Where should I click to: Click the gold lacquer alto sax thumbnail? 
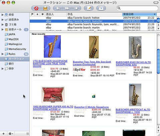[94, 47]
